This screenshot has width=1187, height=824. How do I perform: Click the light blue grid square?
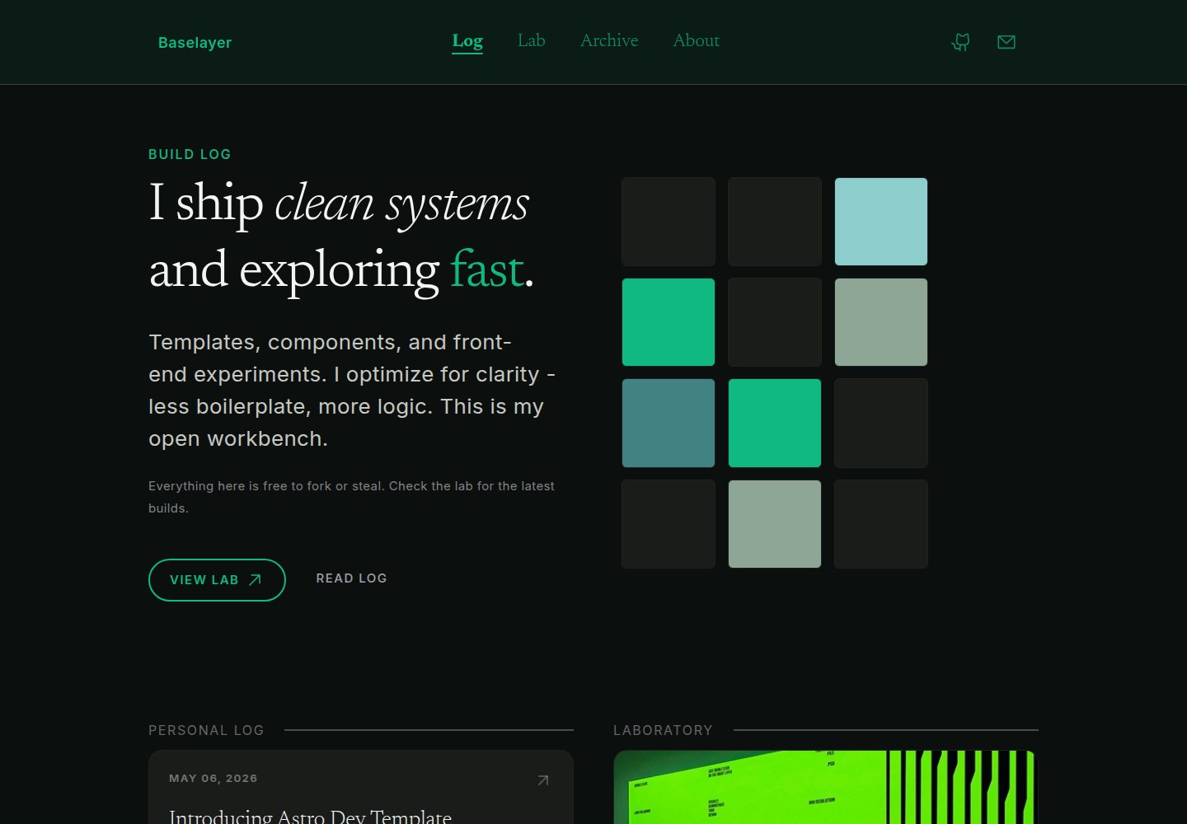(x=881, y=222)
